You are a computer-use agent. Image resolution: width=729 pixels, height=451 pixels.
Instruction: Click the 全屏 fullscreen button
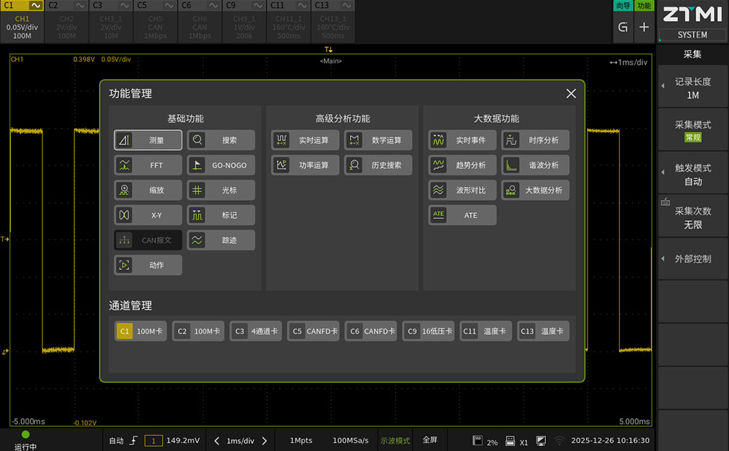(x=430, y=440)
